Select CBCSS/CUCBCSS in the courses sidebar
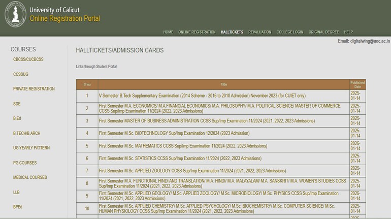The height and width of the screenshot is (219, 391). pyautogui.click(x=28, y=59)
